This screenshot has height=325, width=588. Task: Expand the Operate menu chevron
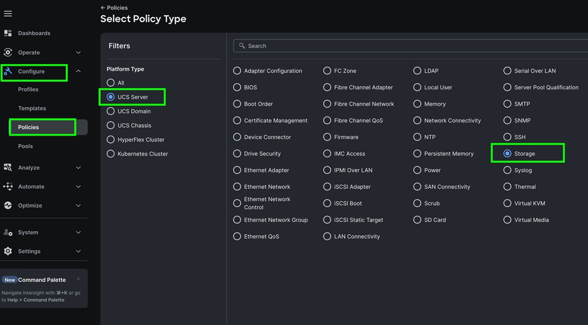click(x=78, y=52)
